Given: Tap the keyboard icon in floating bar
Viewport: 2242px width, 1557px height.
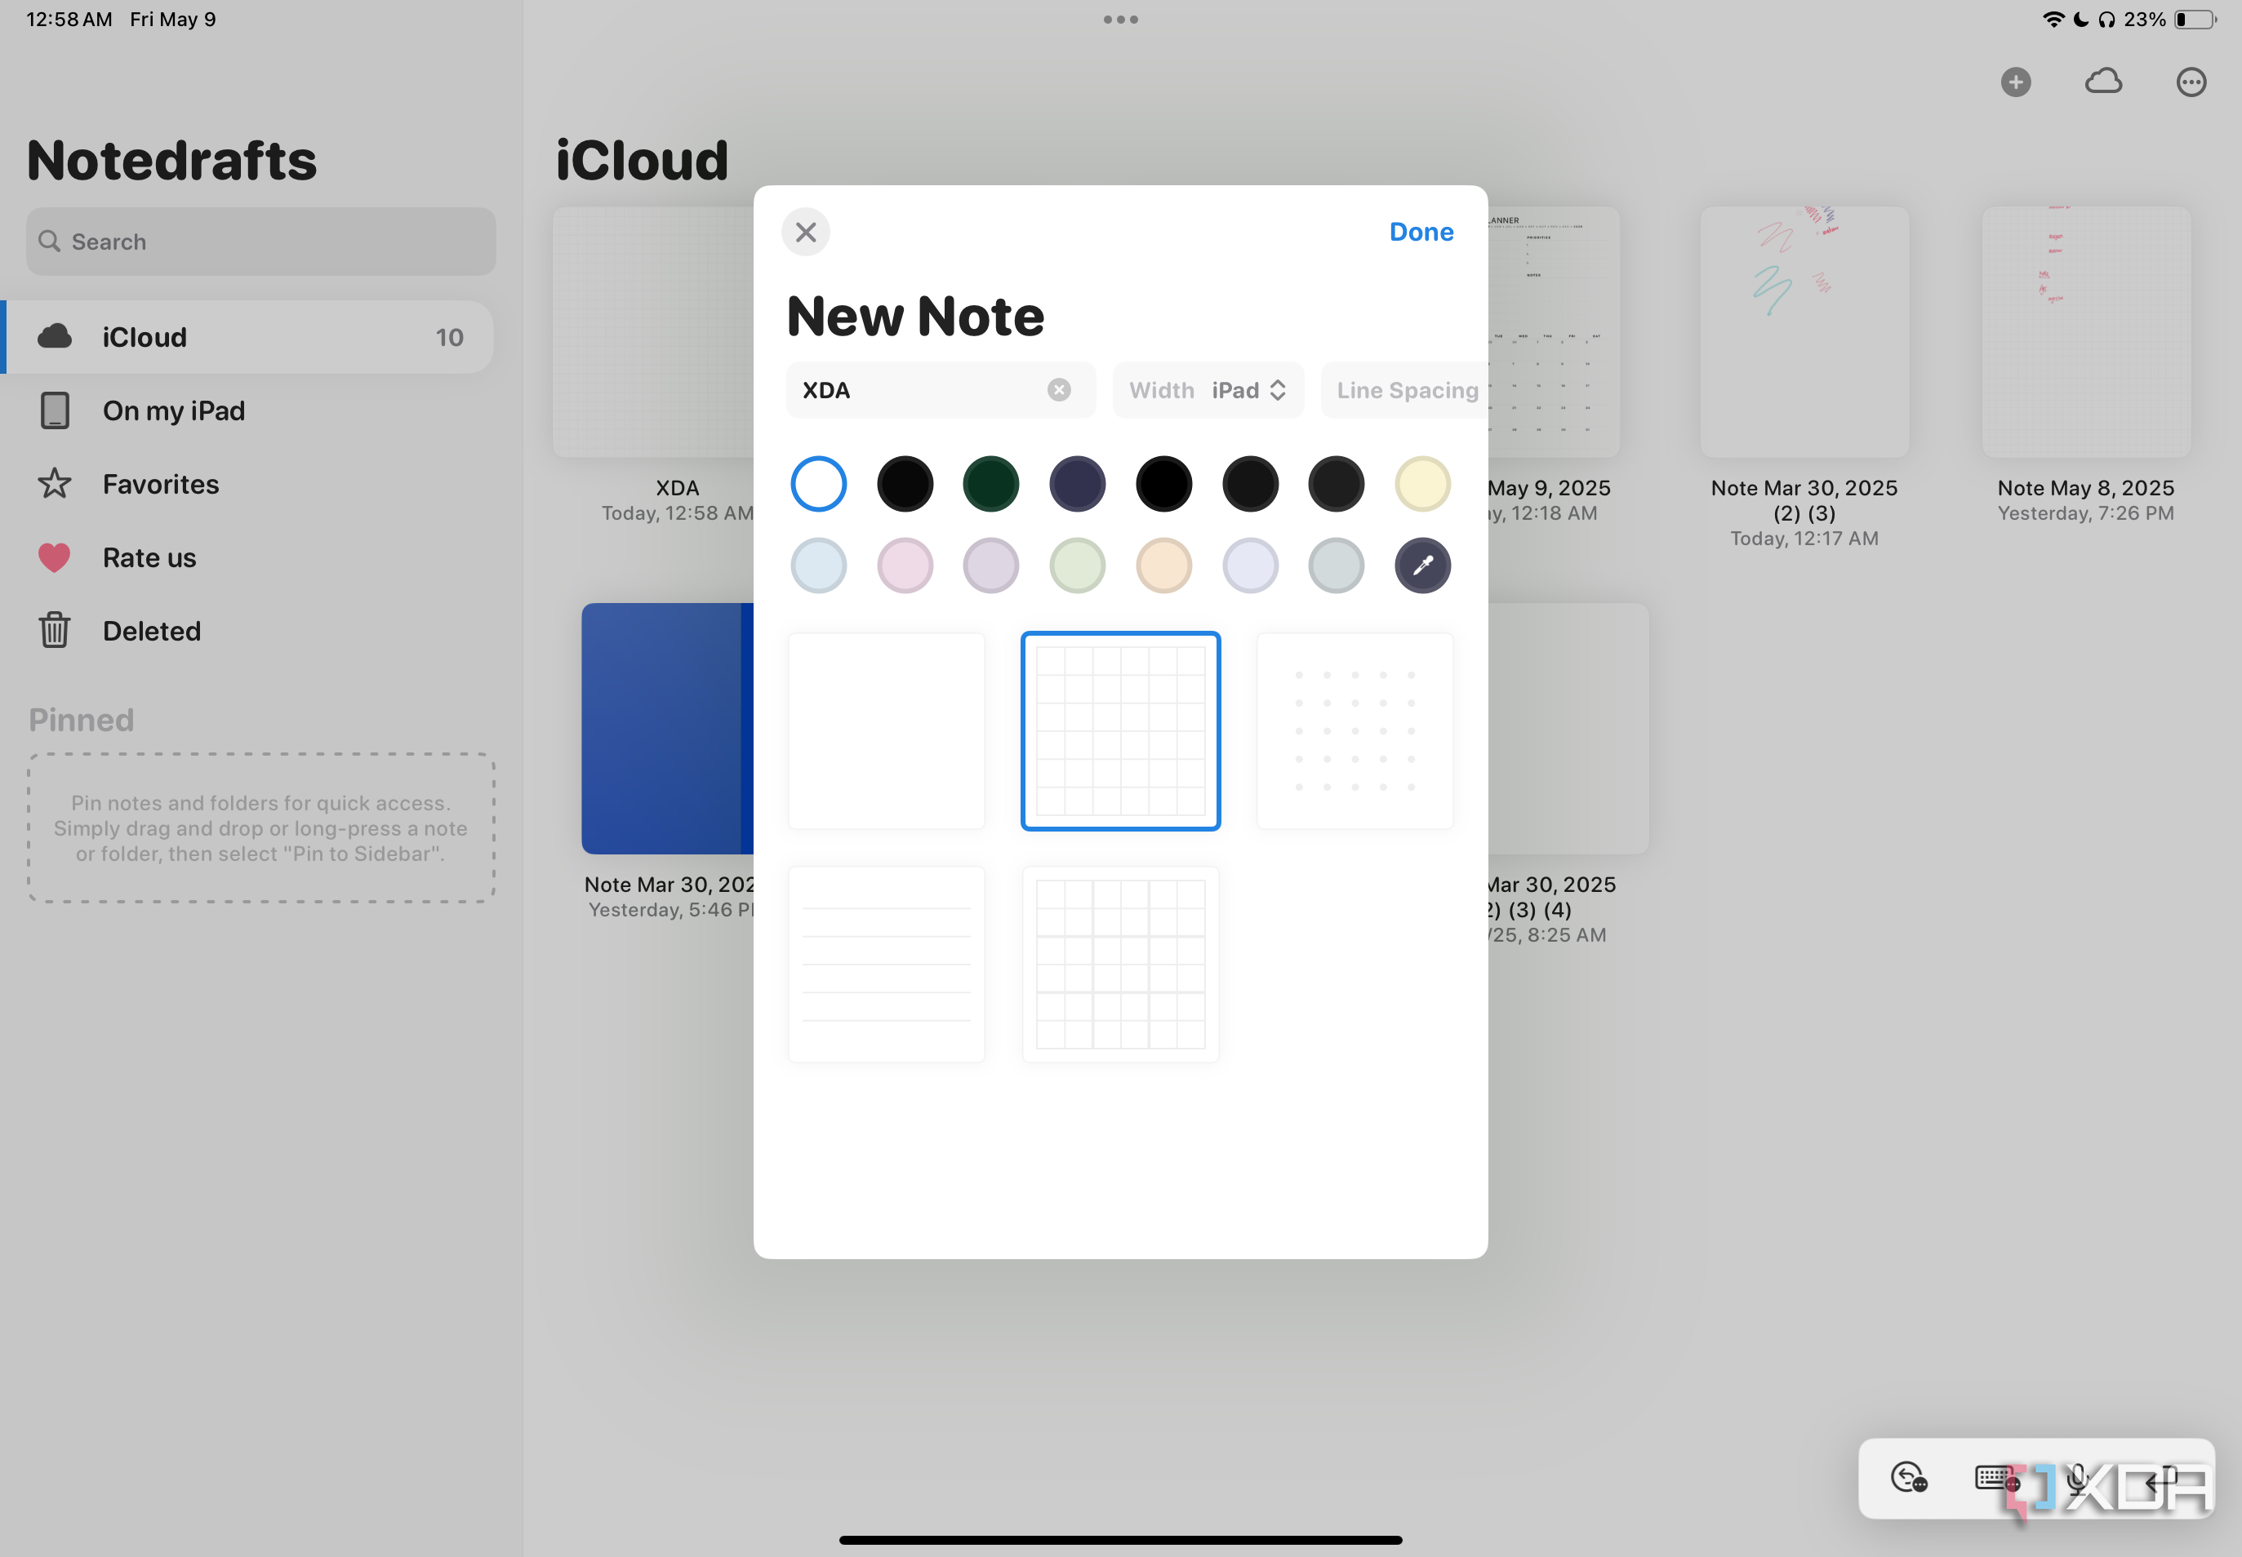Looking at the screenshot, I should (1995, 1479).
